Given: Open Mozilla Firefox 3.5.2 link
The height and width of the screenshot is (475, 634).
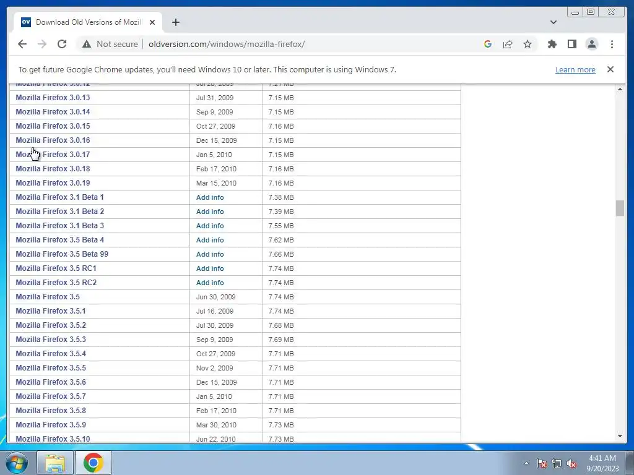Looking at the screenshot, I should pyautogui.click(x=51, y=325).
